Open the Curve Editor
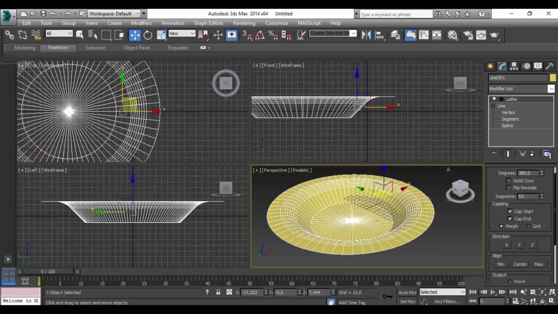The height and width of the screenshot is (314, 558). coord(424,35)
